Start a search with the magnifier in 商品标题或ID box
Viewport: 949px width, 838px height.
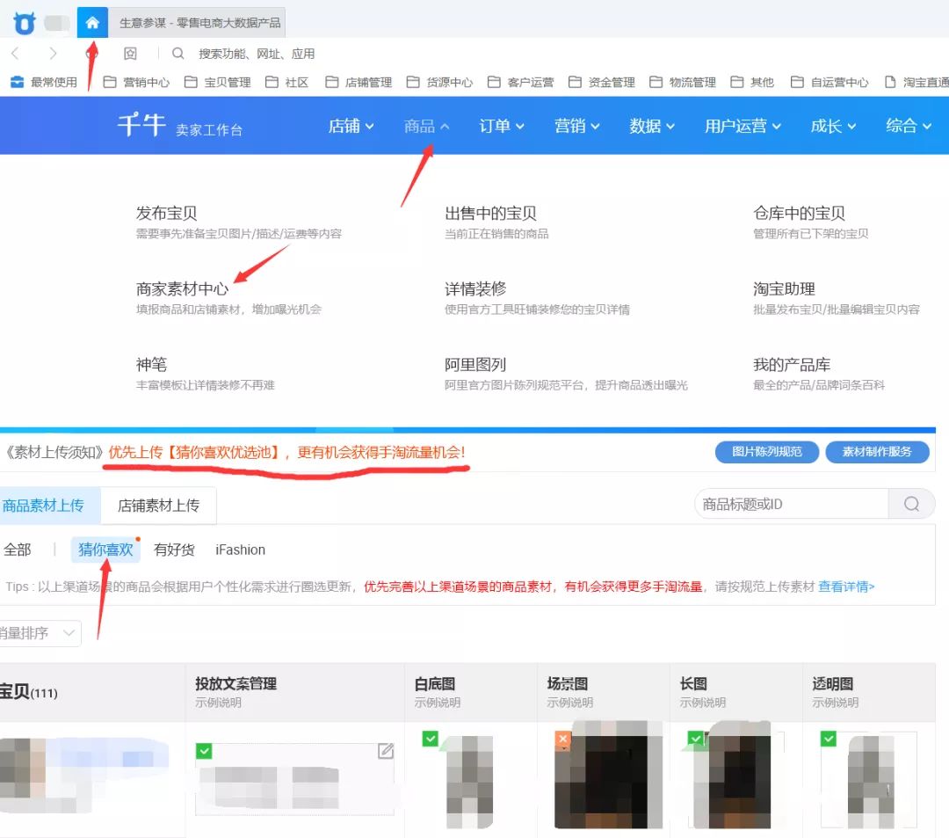click(911, 503)
